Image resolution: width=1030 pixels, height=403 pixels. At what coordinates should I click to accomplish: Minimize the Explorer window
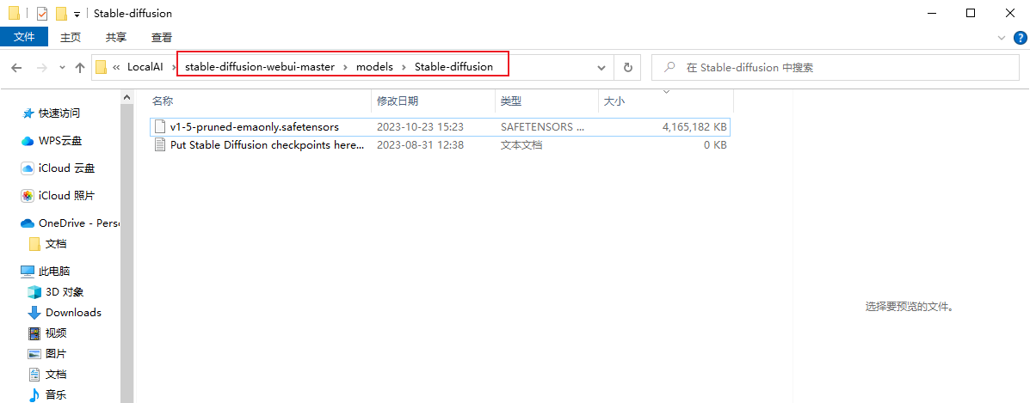pos(931,13)
